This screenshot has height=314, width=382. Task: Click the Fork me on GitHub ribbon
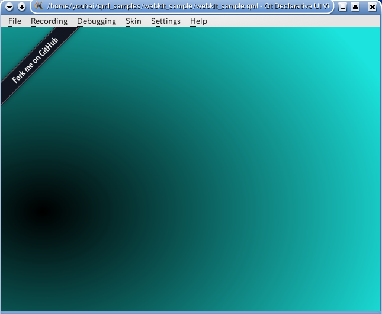point(36,60)
